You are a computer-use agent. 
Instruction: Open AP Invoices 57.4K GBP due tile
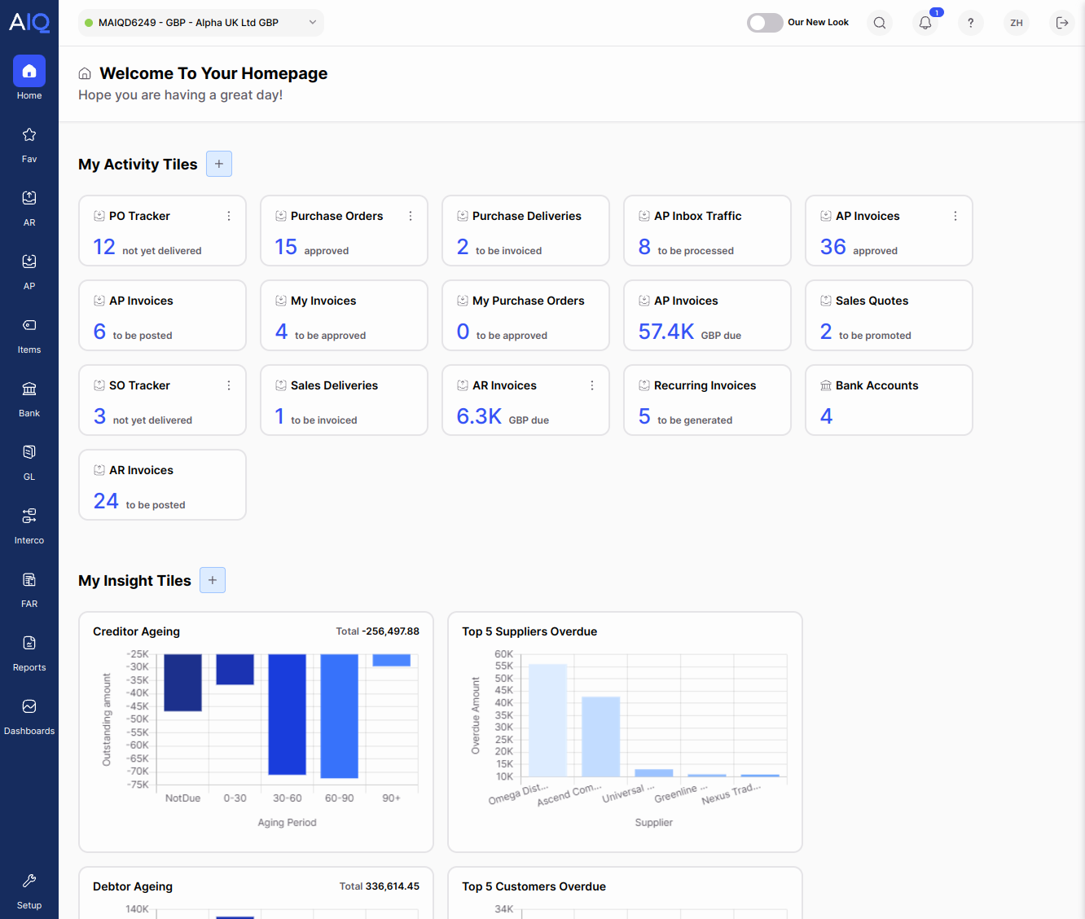(x=707, y=315)
